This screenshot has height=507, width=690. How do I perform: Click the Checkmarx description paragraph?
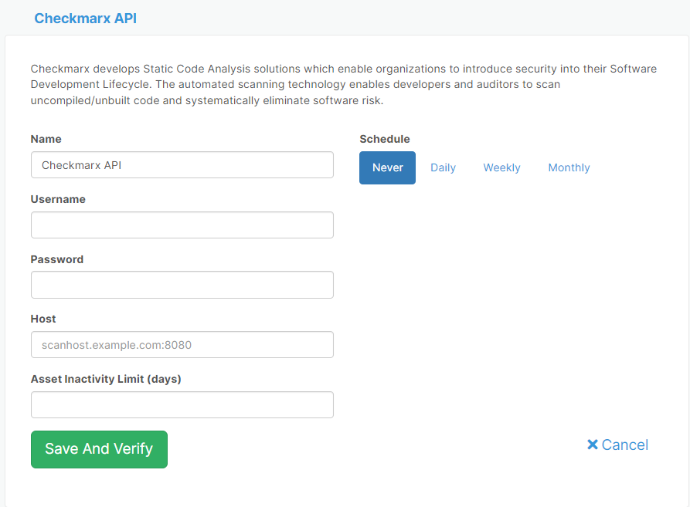tap(344, 84)
